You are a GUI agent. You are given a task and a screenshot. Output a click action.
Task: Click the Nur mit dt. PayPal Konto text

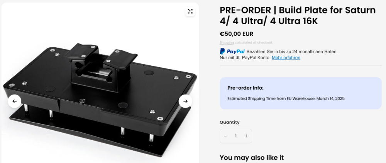tap(245, 58)
